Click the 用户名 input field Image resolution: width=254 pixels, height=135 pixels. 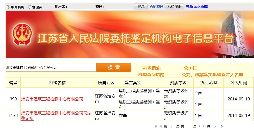pyautogui.click(x=81, y=7)
